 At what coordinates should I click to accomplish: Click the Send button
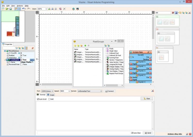[148, 133]
